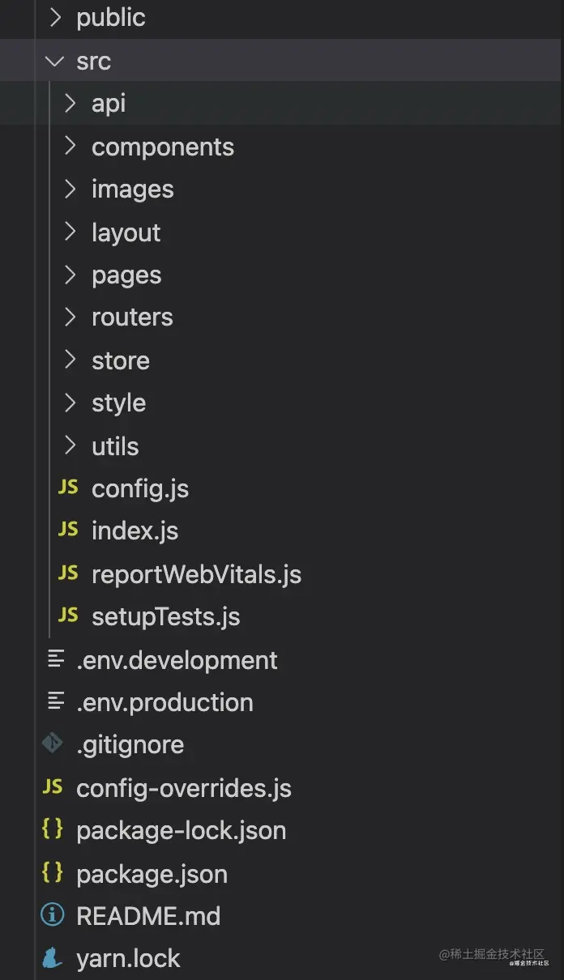
Task: Select the .env.production file
Action: (164, 702)
